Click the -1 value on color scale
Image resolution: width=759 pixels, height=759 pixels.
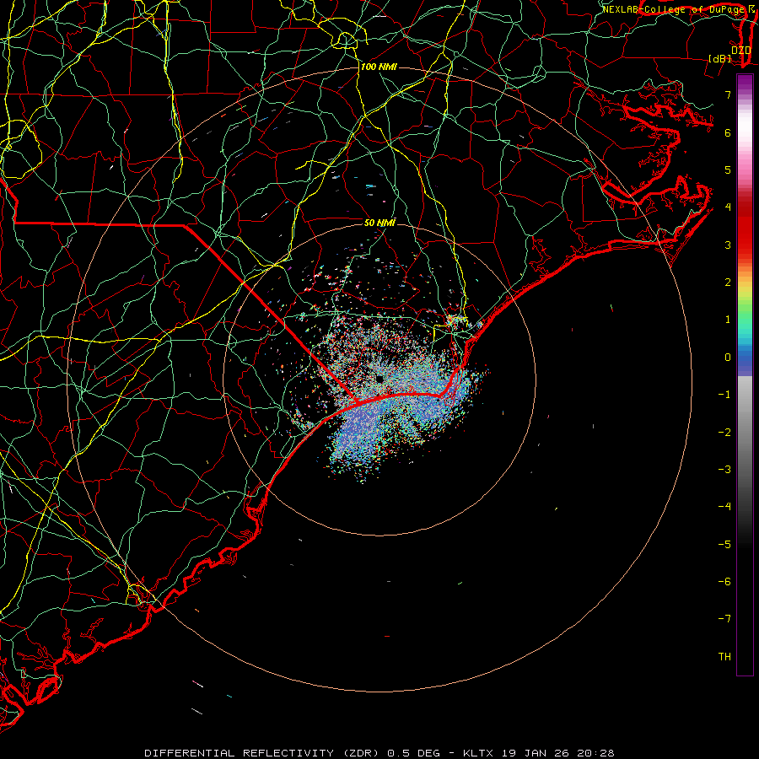tap(724, 395)
